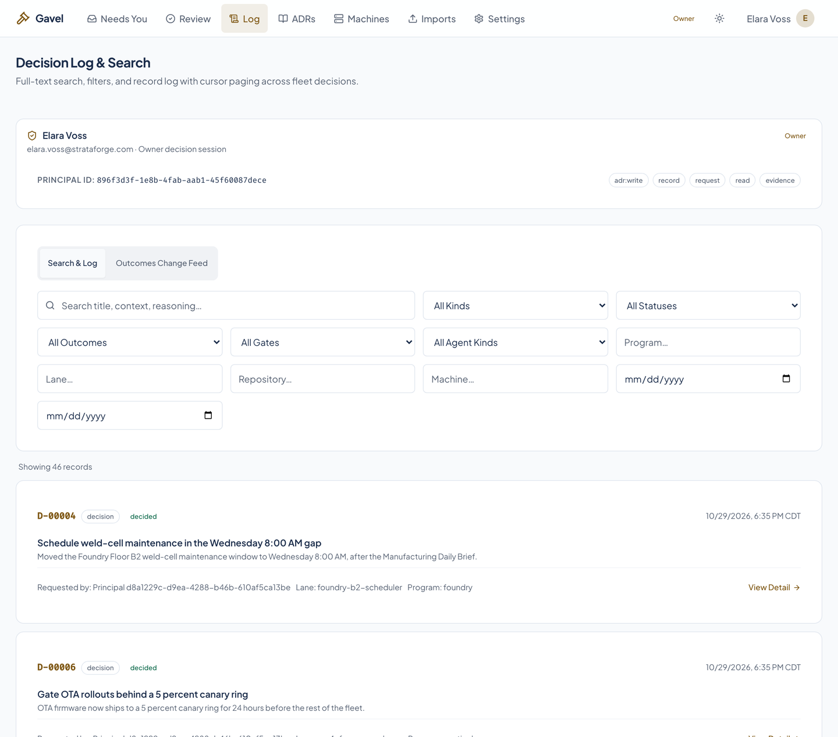Screen dimensions: 838x737
Task: Open the Review page in the navigation
Action: pos(188,19)
